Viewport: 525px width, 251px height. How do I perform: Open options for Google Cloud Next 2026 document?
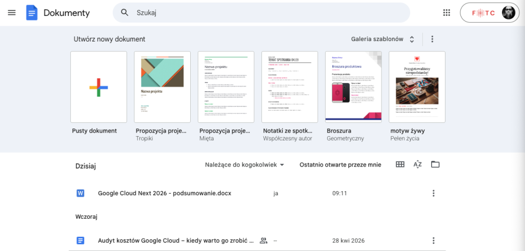point(433,193)
